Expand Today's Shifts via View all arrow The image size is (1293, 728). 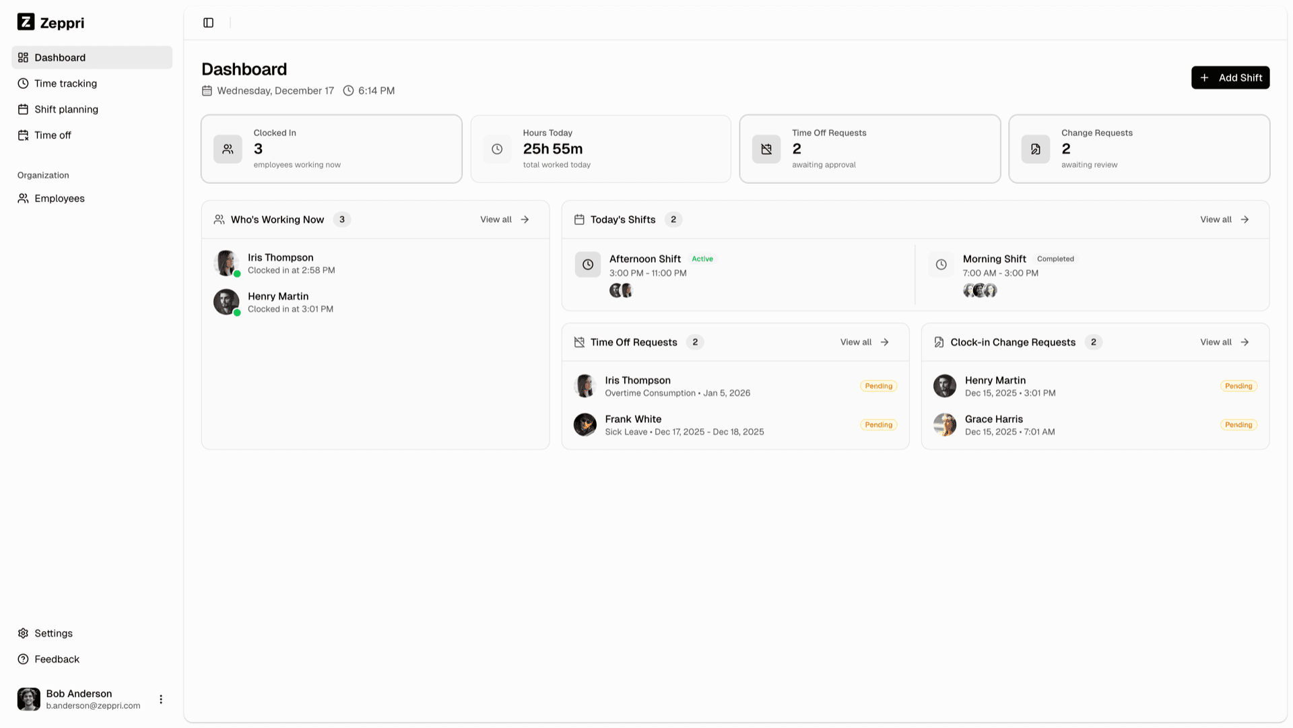pyautogui.click(x=1245, y=219)
